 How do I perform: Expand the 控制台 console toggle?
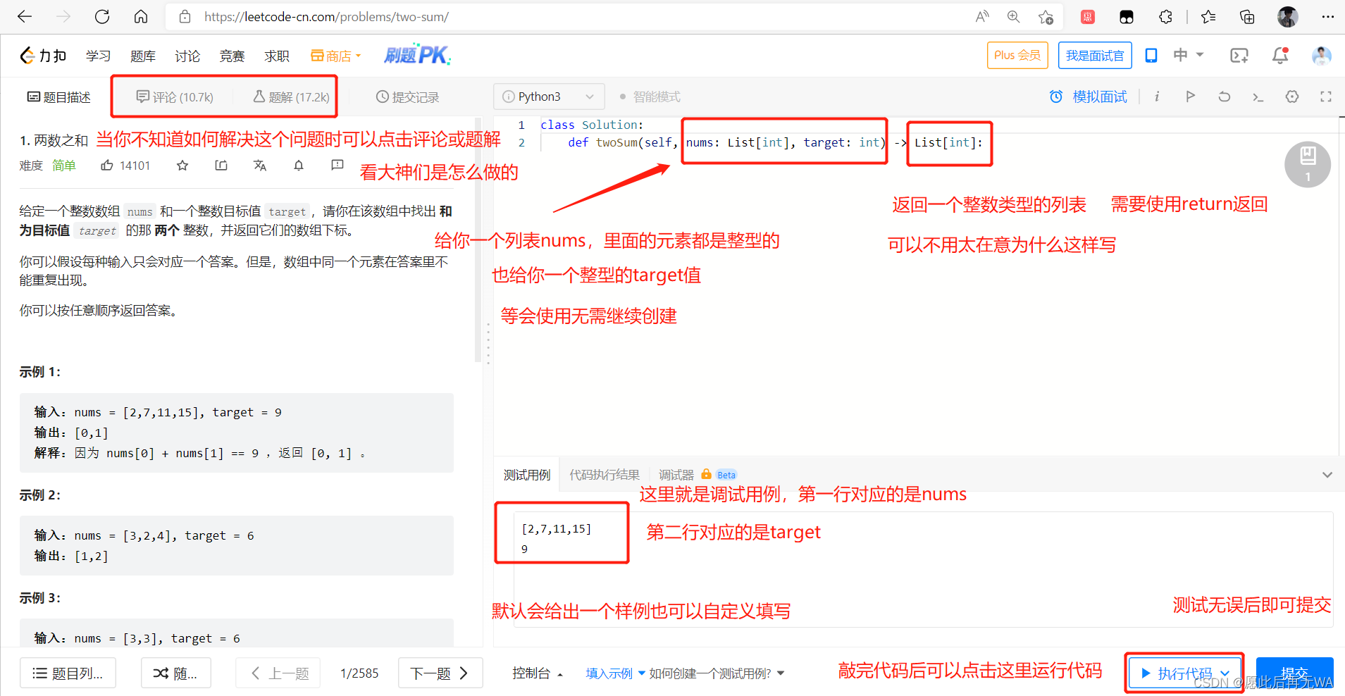tap(538, 673)
